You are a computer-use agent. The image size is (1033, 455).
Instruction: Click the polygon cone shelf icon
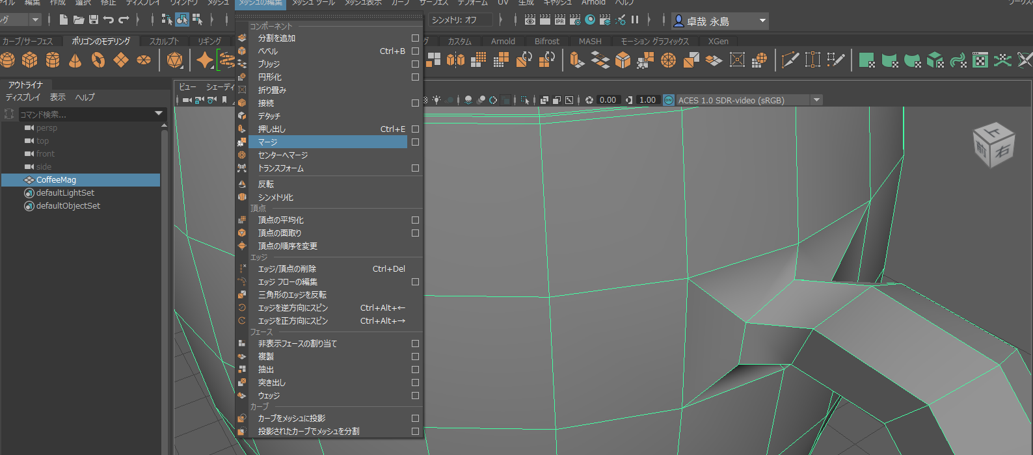[75, 60]
